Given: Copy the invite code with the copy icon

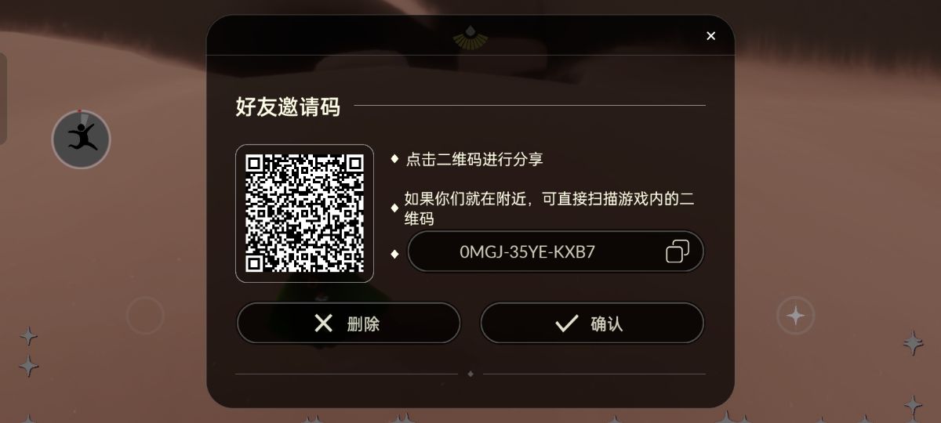Looking at the screenshot, I should pyautogui.click(x=678, y=251).
